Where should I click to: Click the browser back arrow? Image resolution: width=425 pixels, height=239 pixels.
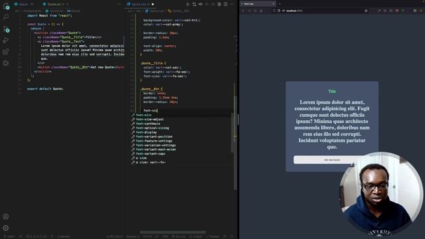point(243,11)
